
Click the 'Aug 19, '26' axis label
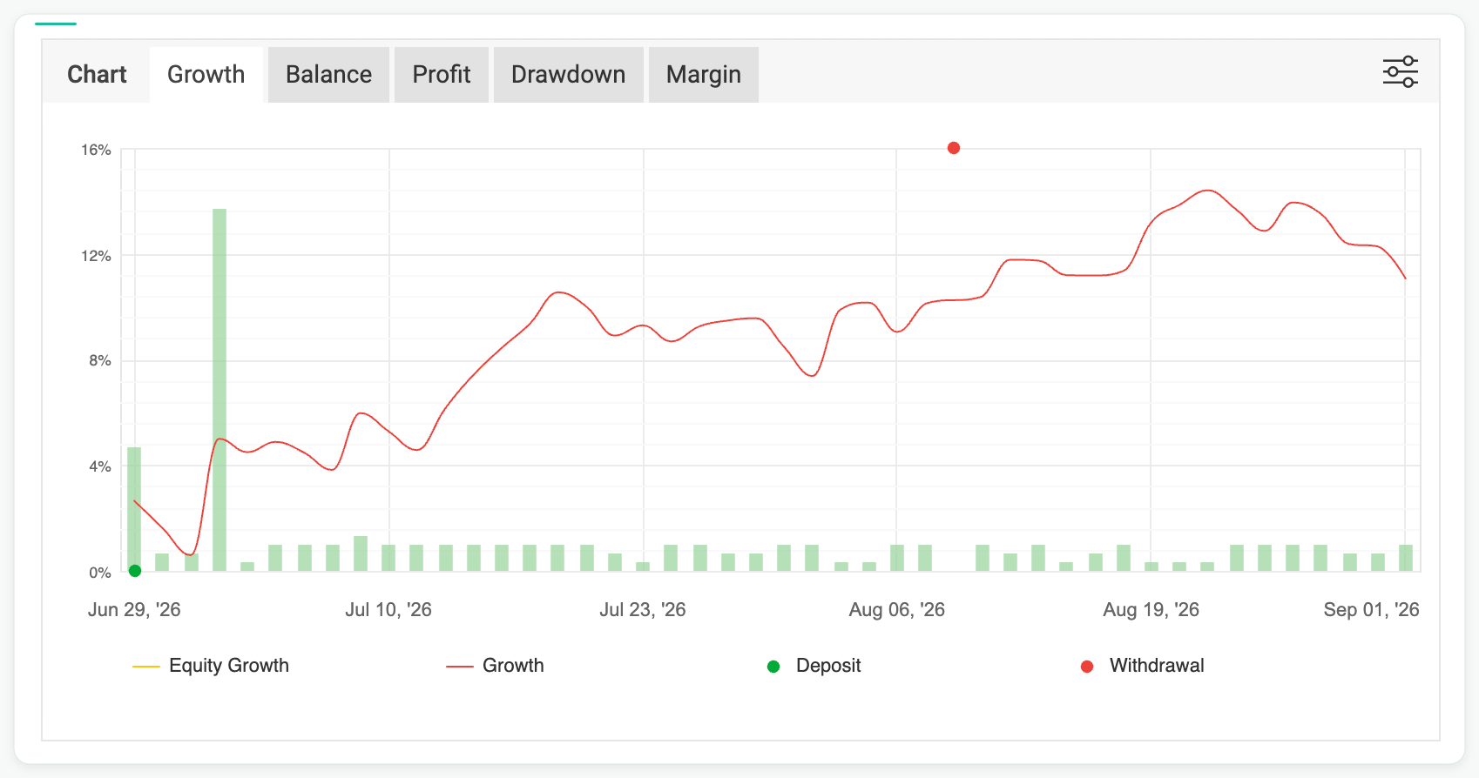tap(1151, 610)
